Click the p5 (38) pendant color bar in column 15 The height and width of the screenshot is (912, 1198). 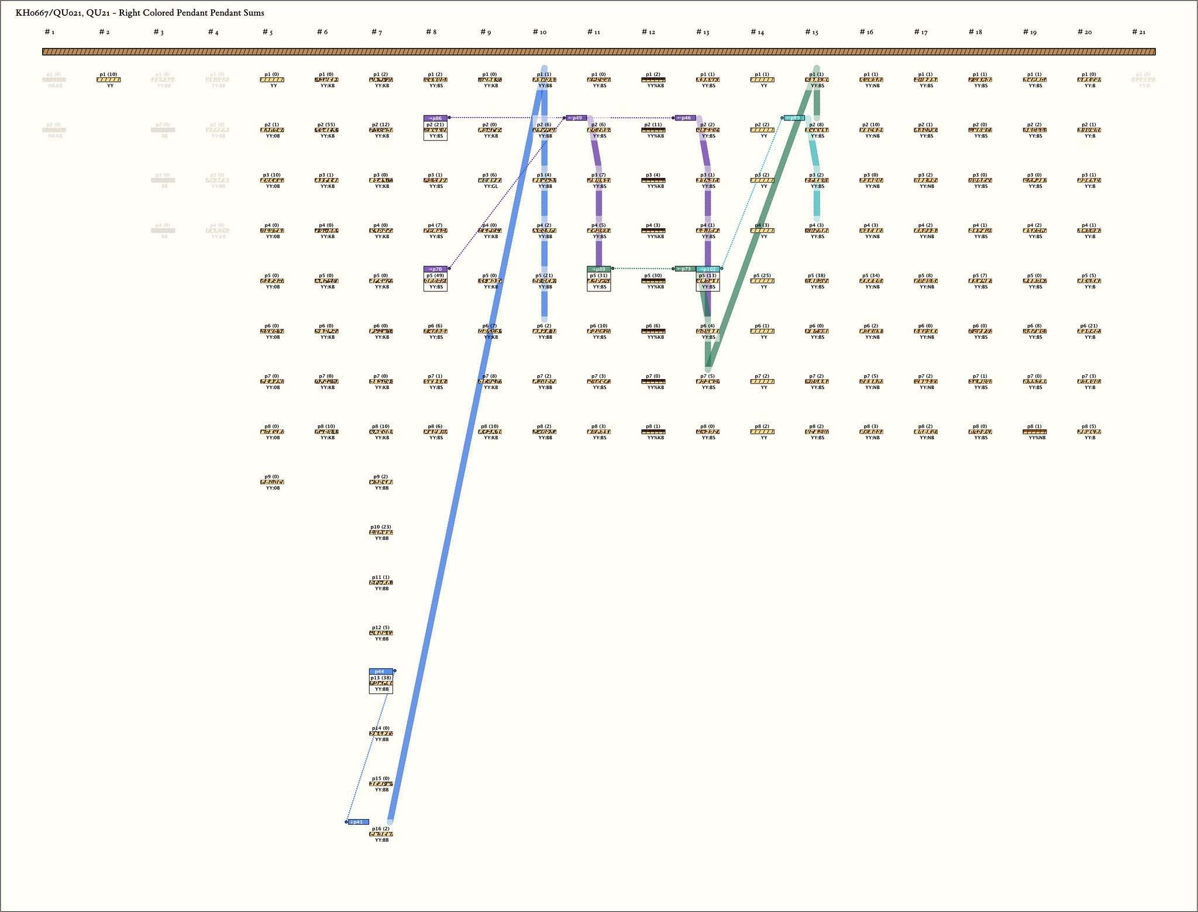[817, 281]
